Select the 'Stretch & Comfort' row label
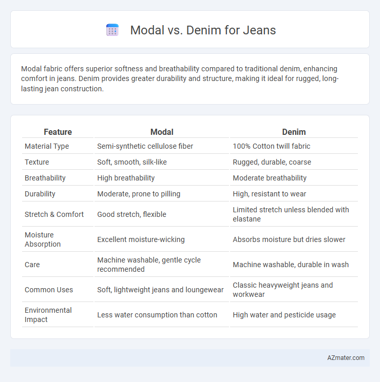This screenshot has width=380, height=382. point(54,214)
